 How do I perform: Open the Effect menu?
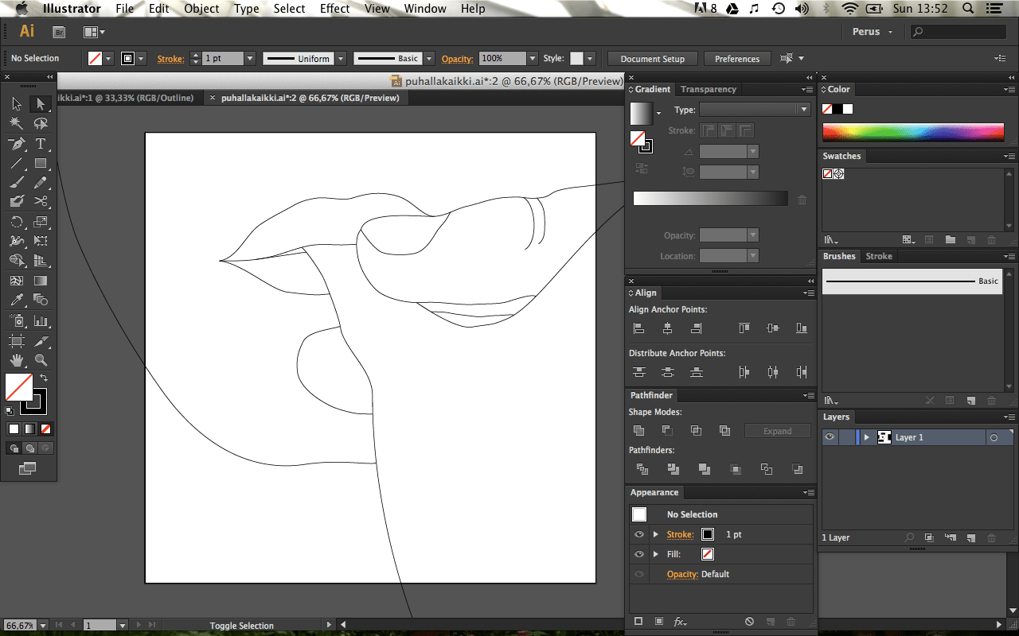click(x=334, y=9)
